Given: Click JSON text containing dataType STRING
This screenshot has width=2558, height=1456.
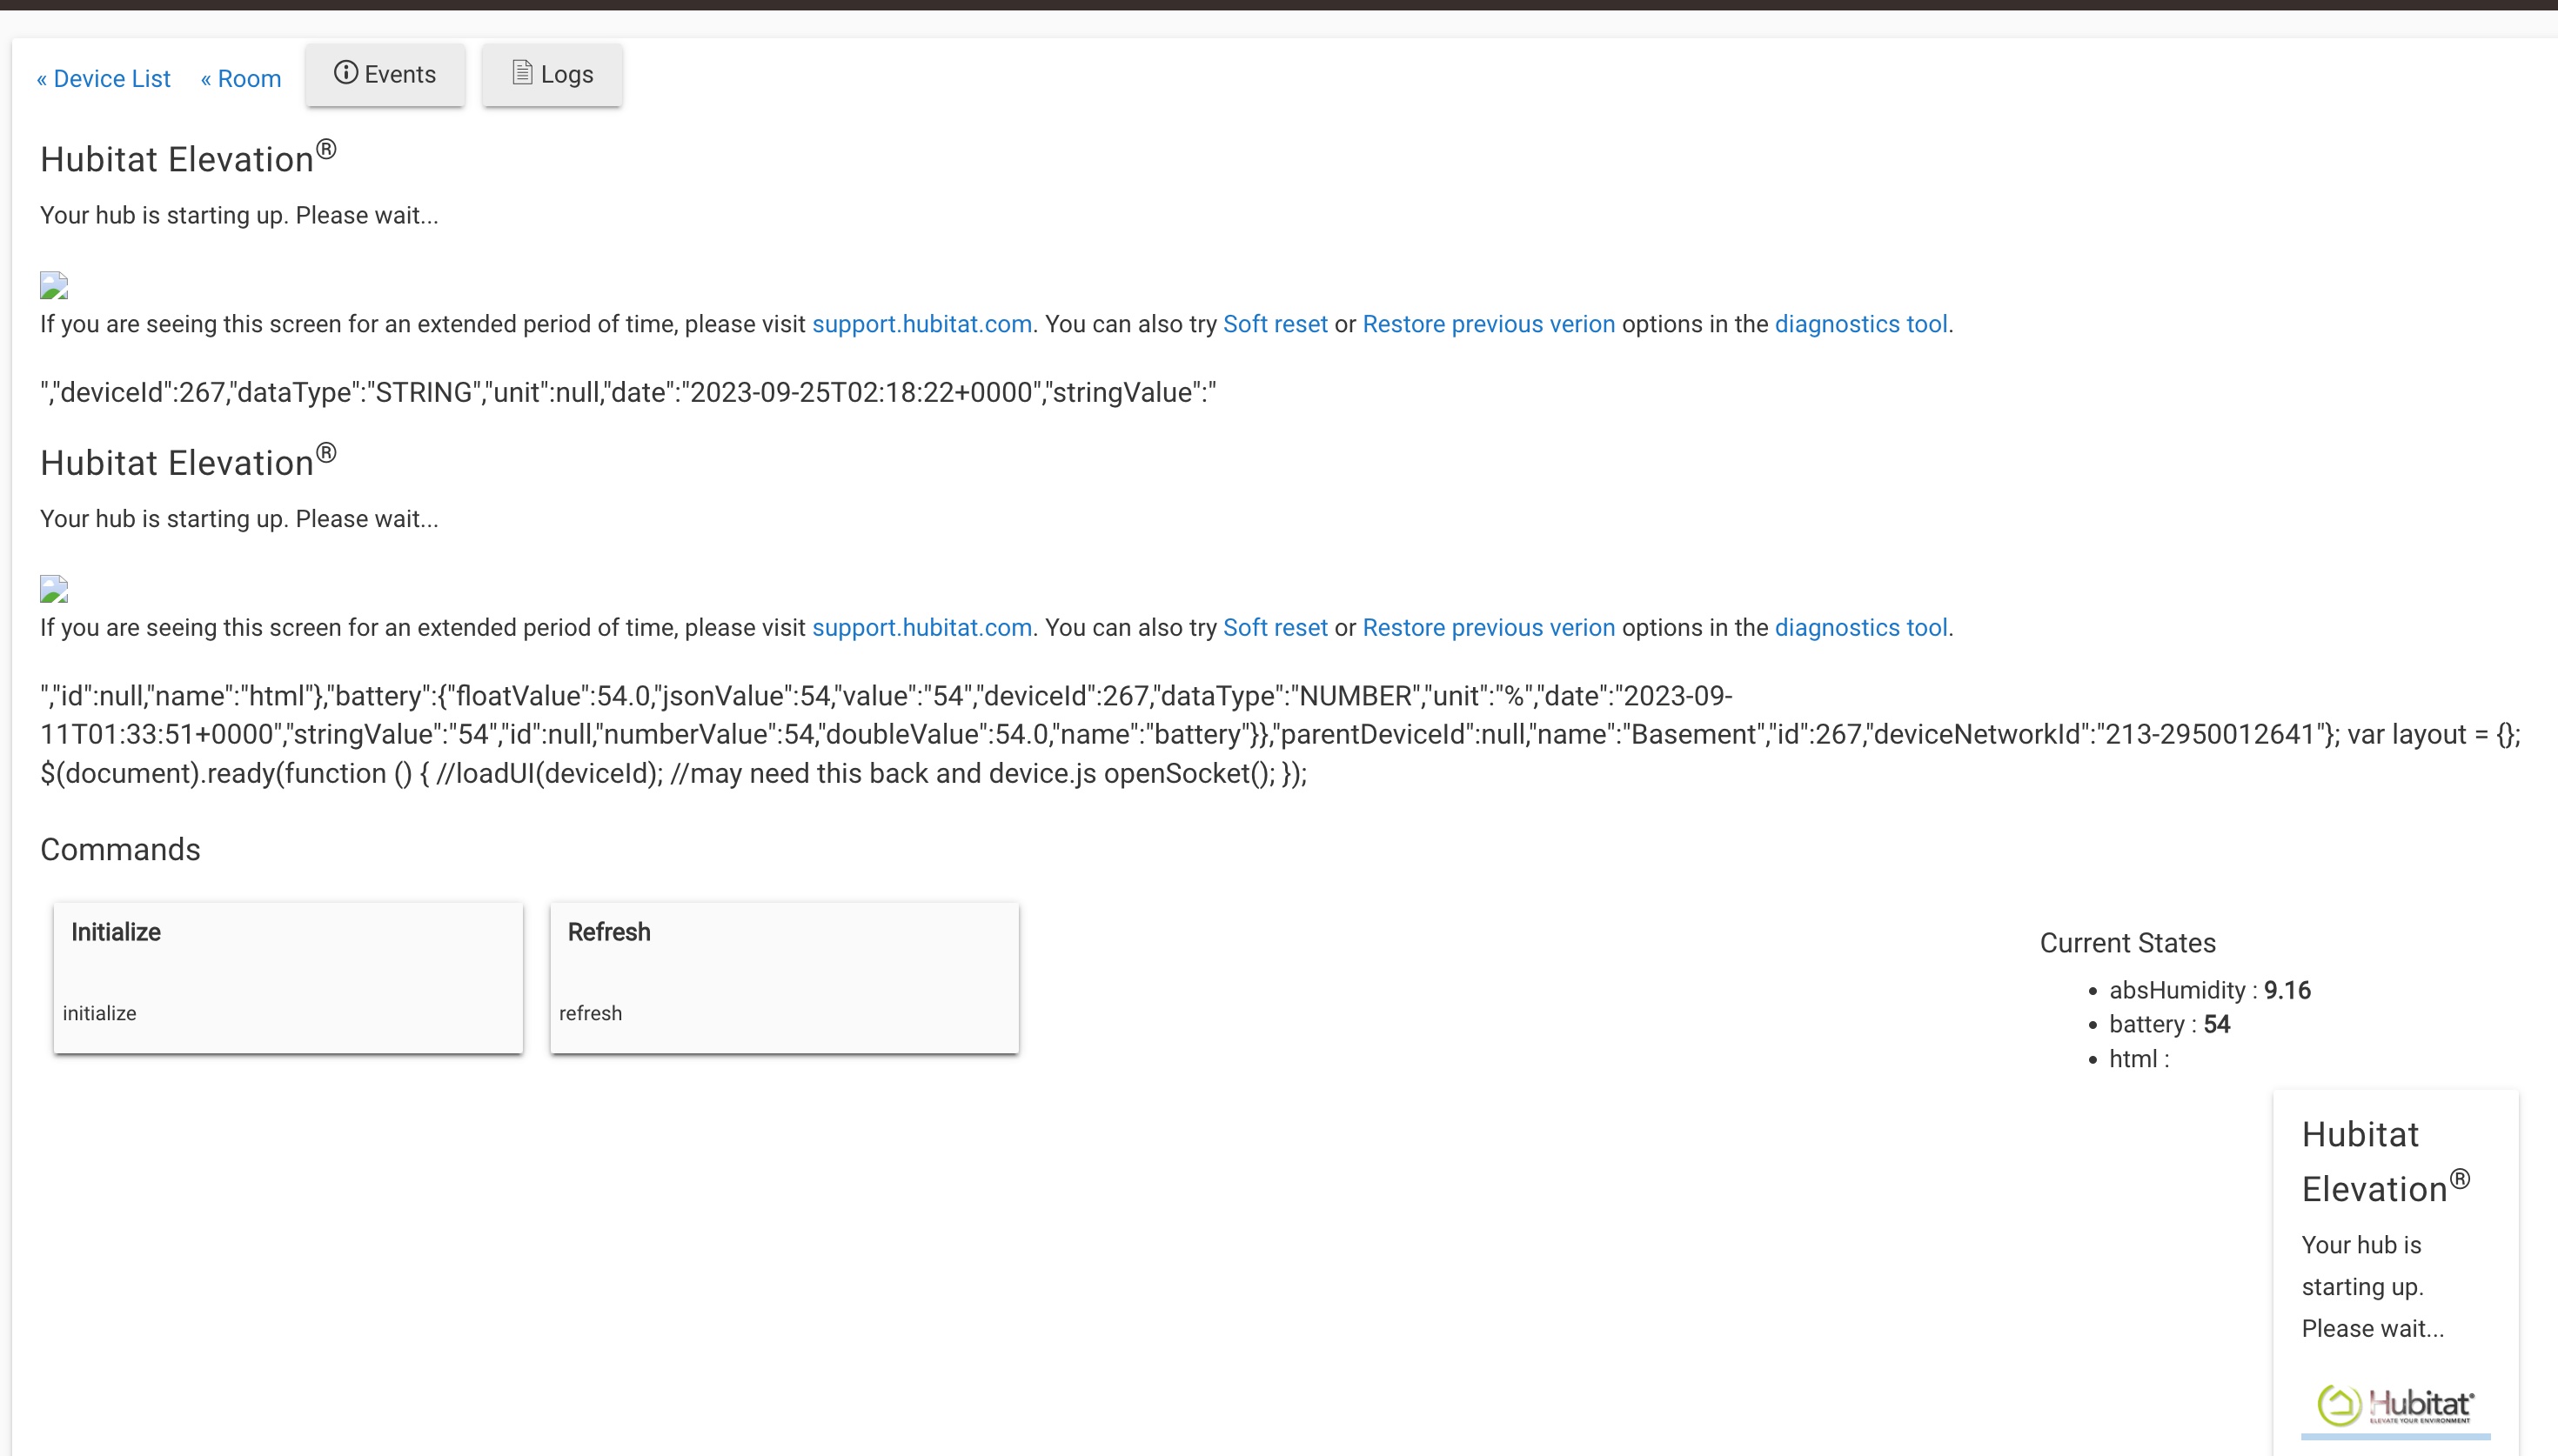Looking at the screenshot, I should coord(628,392).
